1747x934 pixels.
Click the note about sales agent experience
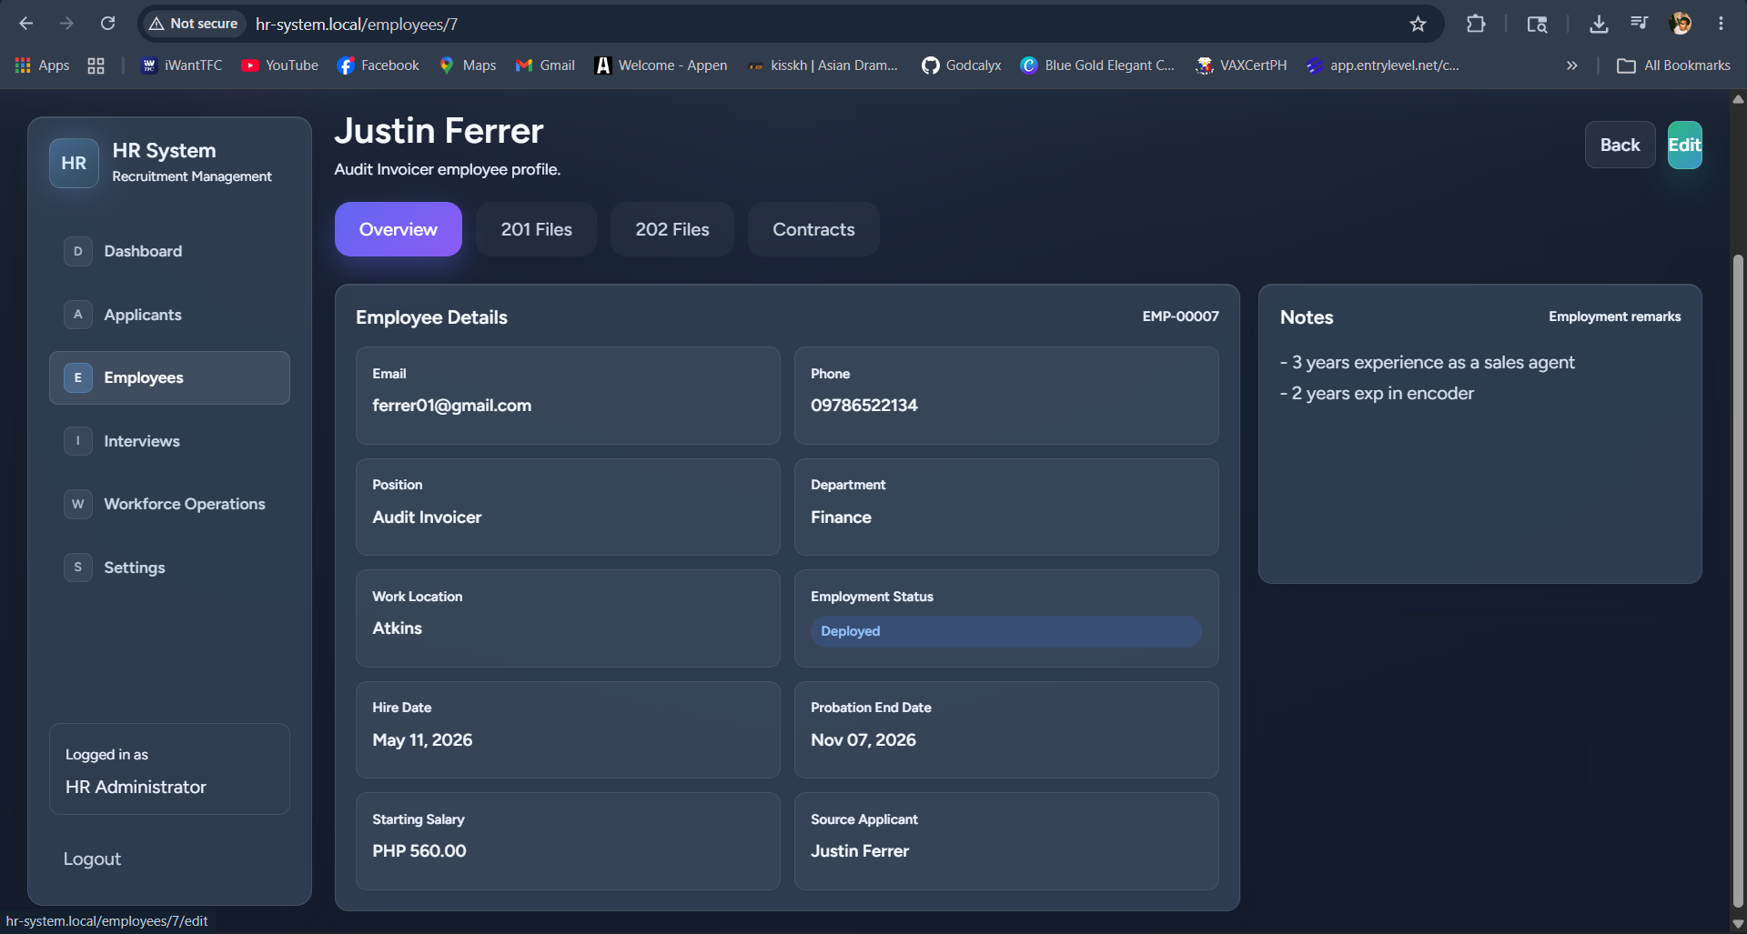1427,363
